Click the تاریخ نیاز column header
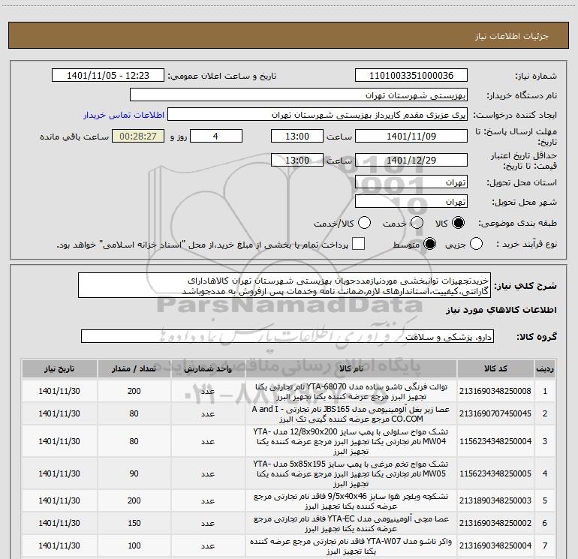This screenshot has width=578, height=559. pyautogui.click(x=59, y=369)
